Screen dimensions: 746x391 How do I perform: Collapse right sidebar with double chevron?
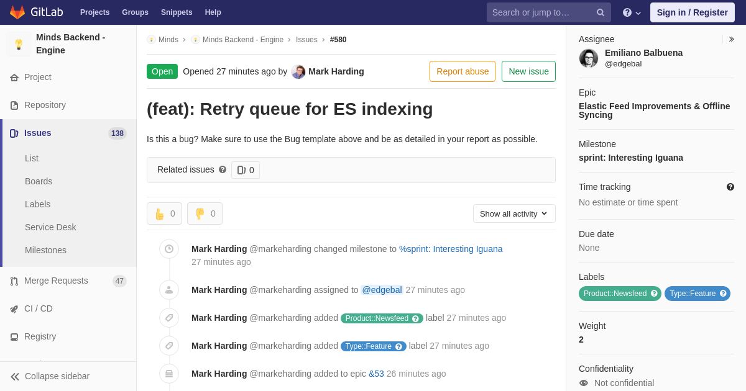(x=731, y=39)
